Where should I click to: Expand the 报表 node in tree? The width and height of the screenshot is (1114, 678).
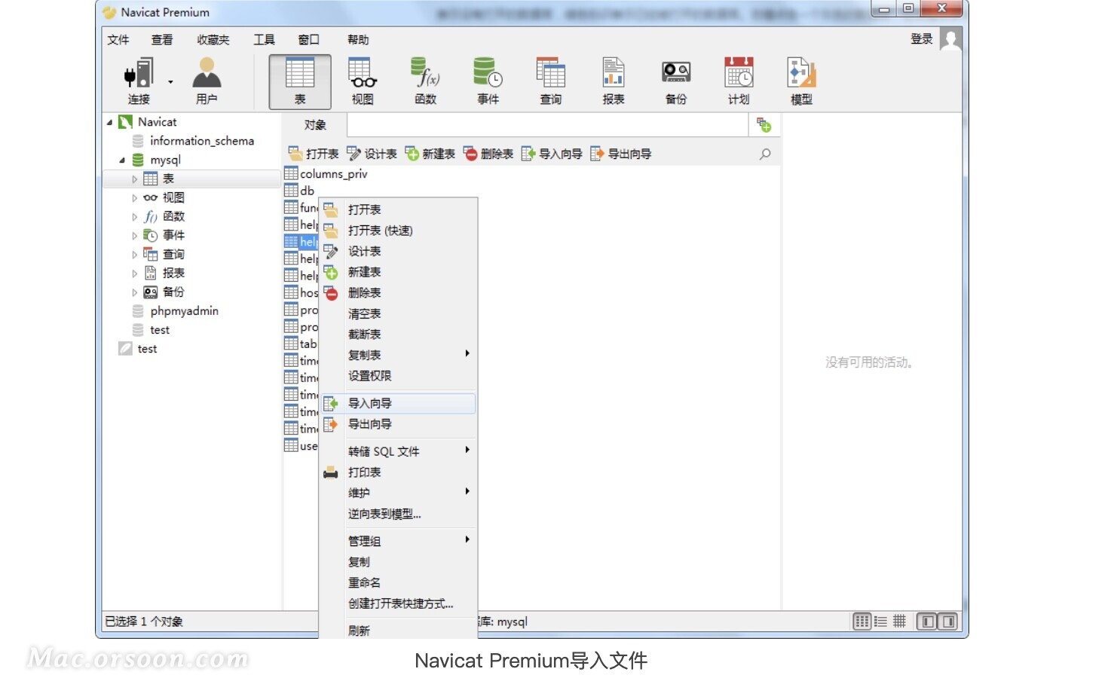tap(135, 273)
